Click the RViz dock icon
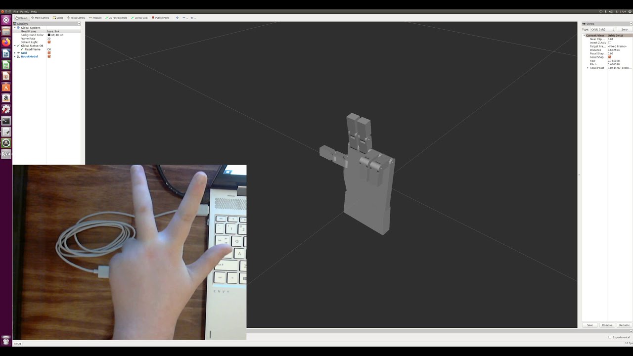The width and height of the screenshot is (633, 356). pos(6,154)
